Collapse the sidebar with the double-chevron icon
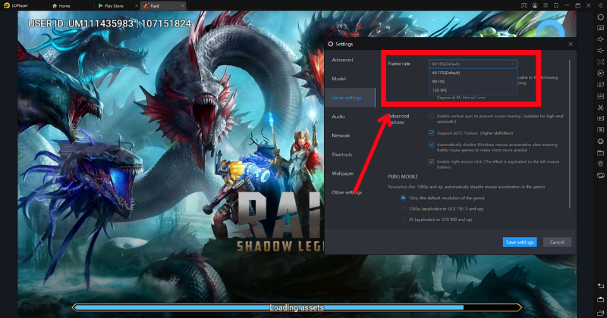Image resolution: width=607 pixels, height=318 pixels. [600, 5]
